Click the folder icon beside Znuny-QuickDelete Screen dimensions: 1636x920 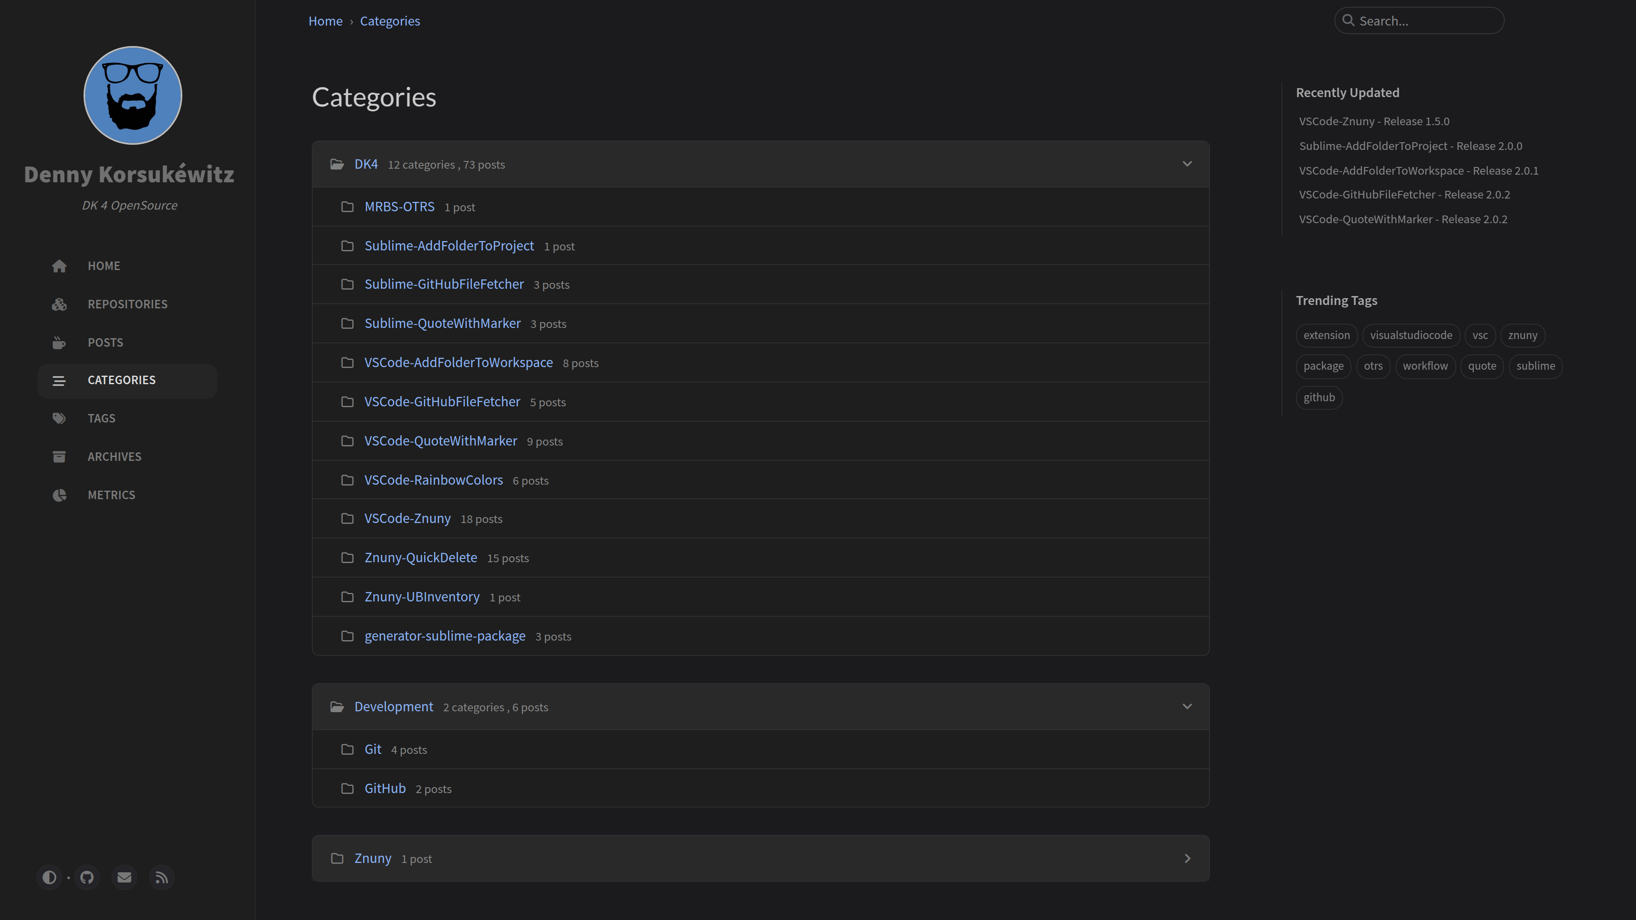pyautogui.click(x=347, y=558)
